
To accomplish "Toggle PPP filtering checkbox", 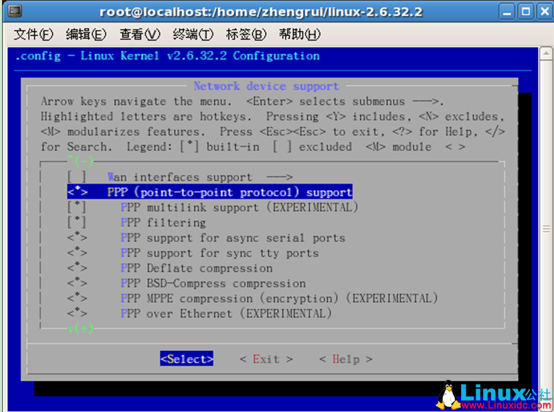I will tap(77, 222).
